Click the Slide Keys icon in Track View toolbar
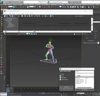Image resolution: width=100 pixels, height=96 pixels. [x=15, y=16]
